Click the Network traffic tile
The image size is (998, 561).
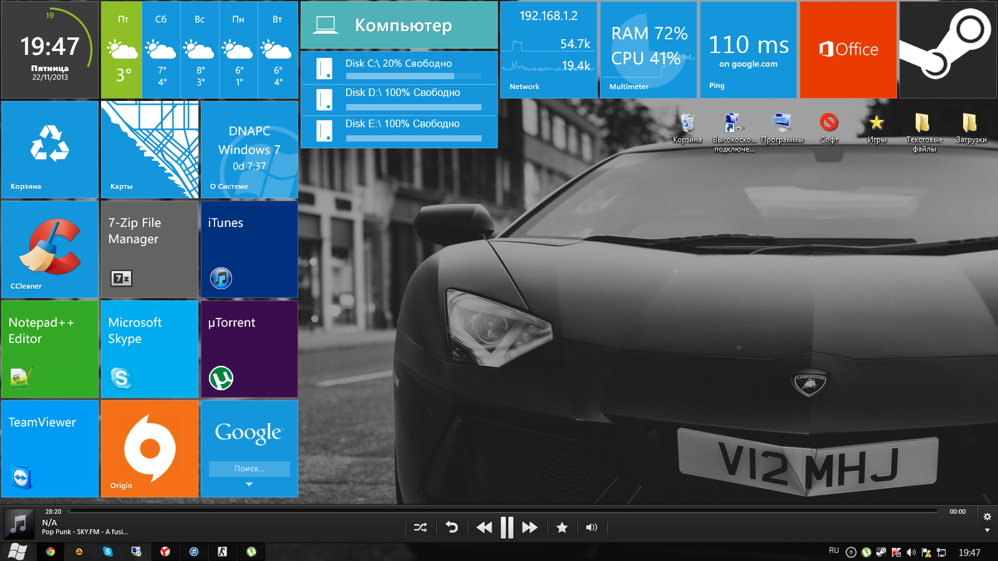pos(549,50)
